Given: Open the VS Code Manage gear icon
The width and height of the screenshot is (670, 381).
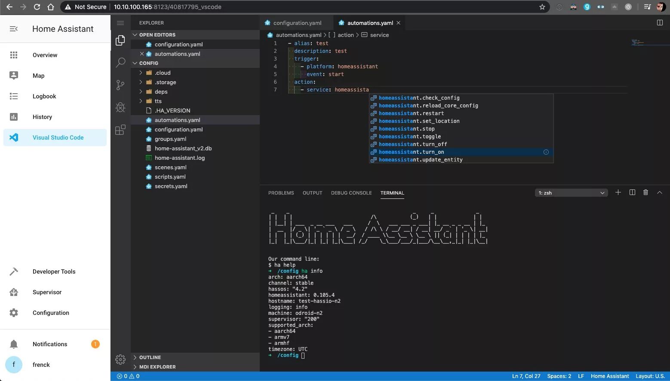Looking at the screenshot, I should click(120, 359).
